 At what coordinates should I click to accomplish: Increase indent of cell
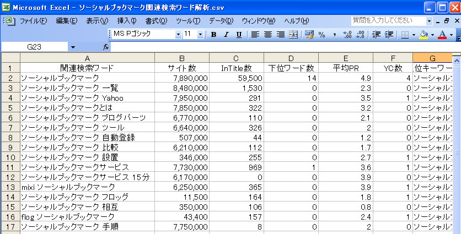389,35
